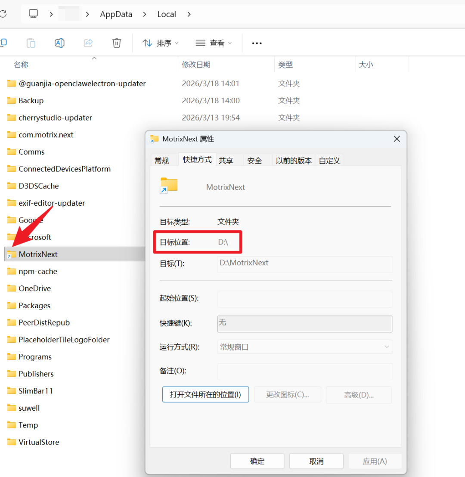The image size is (465, 477).
Task: Click the Rename icon in the toolbar
Action: (59, 43)
